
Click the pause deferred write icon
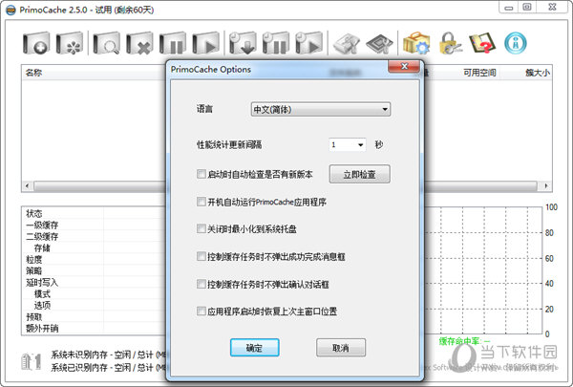276,44
